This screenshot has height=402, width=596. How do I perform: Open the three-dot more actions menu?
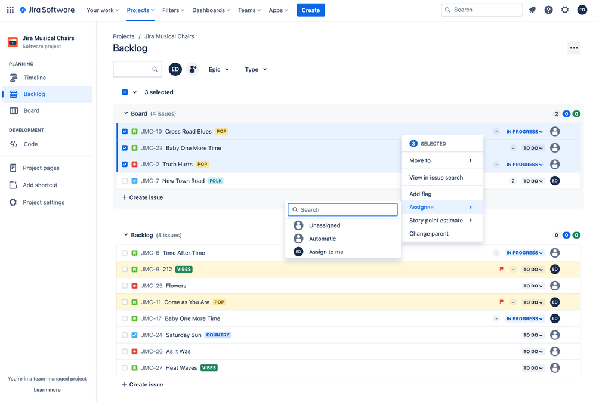574,48
